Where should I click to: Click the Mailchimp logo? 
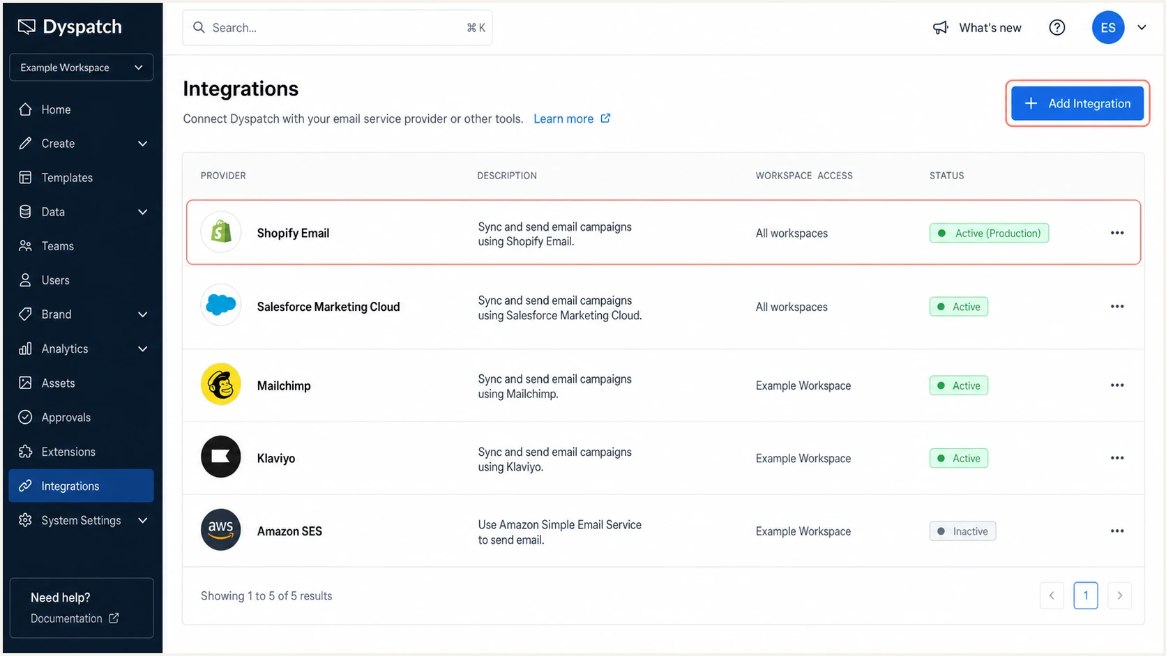pyautogui.click(x=221, y=384)
